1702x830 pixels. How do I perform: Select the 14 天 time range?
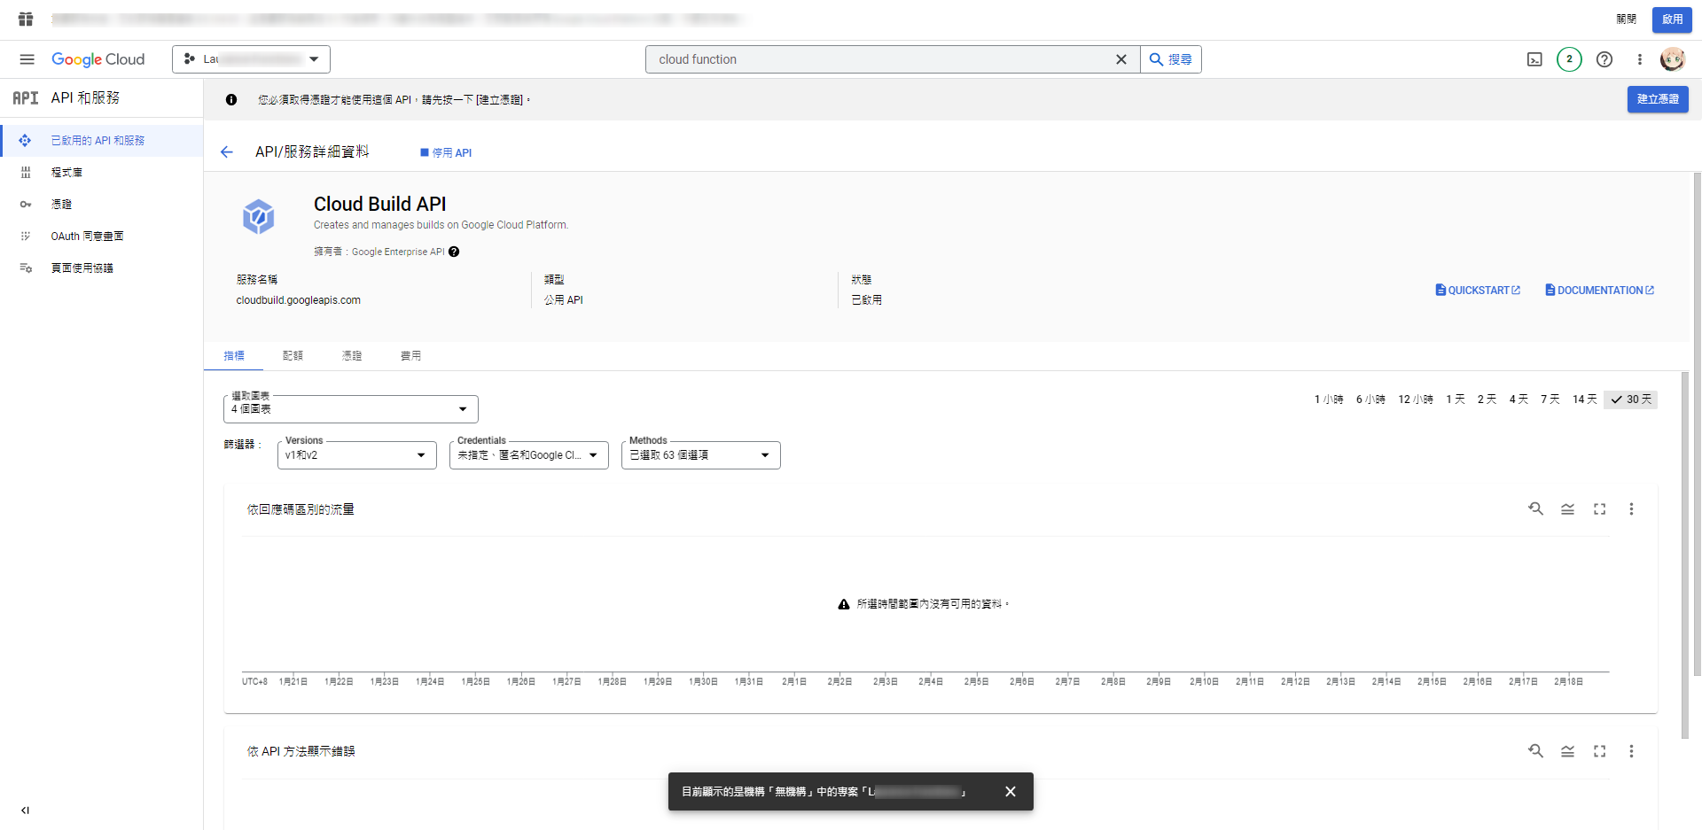(1584, 399)
